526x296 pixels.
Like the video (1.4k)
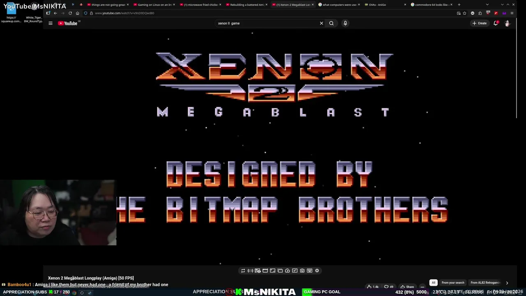373,287
